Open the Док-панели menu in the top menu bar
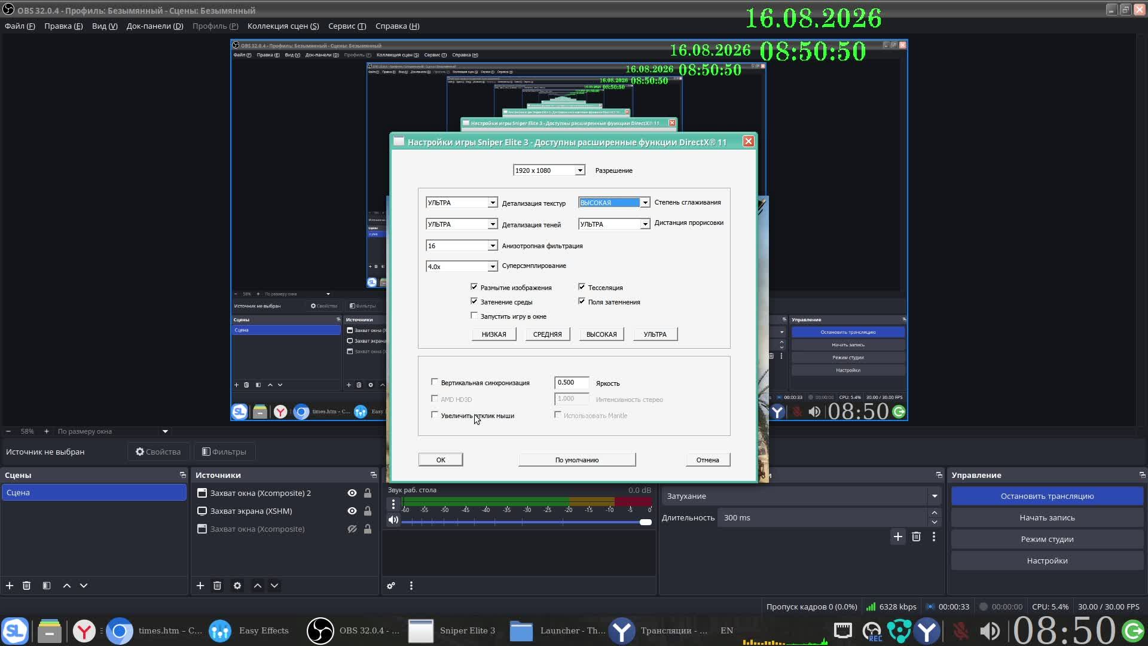 coord(155,26)
